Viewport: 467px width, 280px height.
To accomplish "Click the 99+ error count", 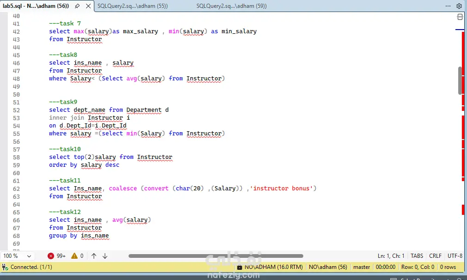I will 61,256.
